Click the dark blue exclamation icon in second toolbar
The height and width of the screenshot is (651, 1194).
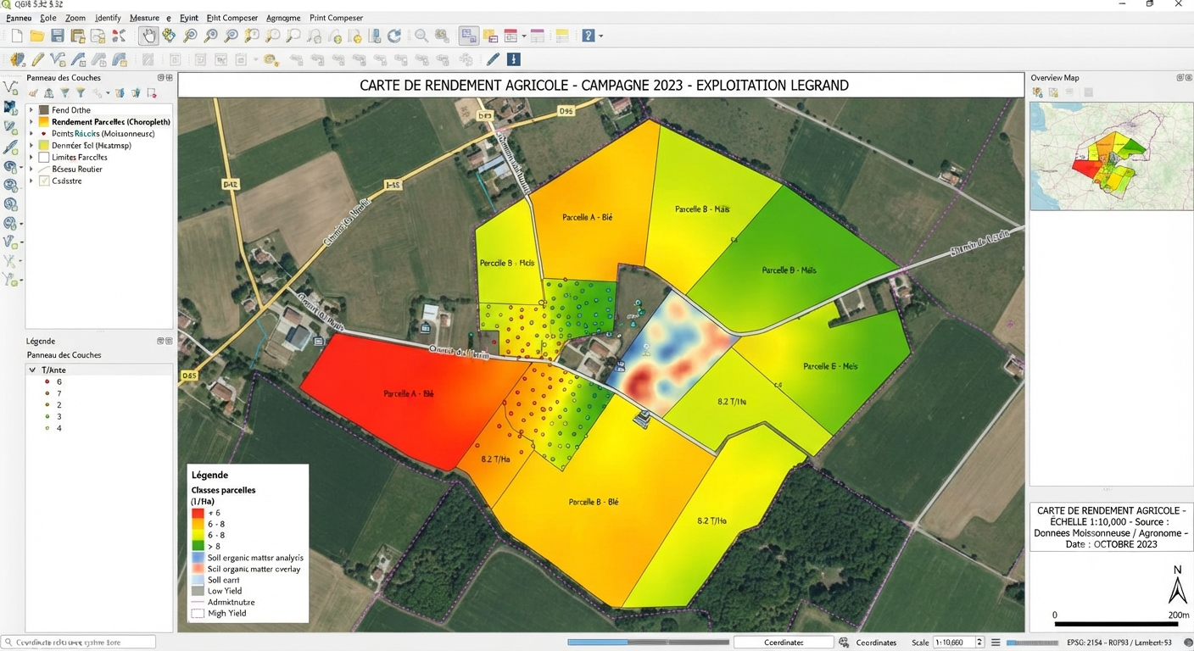513,59
